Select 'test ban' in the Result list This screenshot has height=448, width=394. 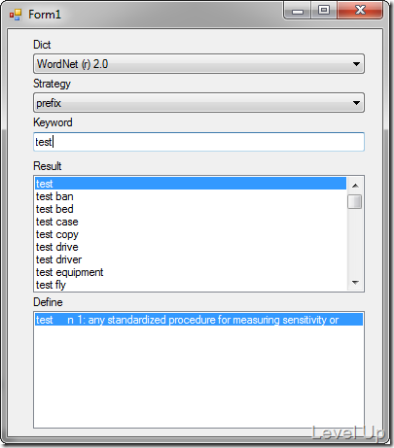pyautogui.click(x=191, y=196)
